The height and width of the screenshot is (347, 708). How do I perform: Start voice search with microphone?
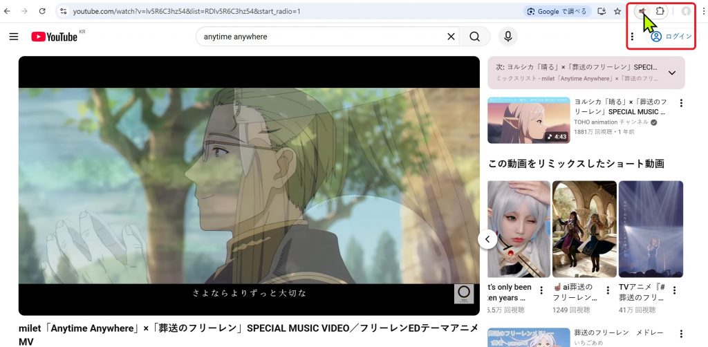coord(508,37)
